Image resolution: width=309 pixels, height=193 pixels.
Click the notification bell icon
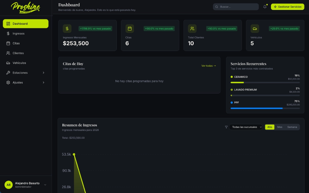click(265, 7)
